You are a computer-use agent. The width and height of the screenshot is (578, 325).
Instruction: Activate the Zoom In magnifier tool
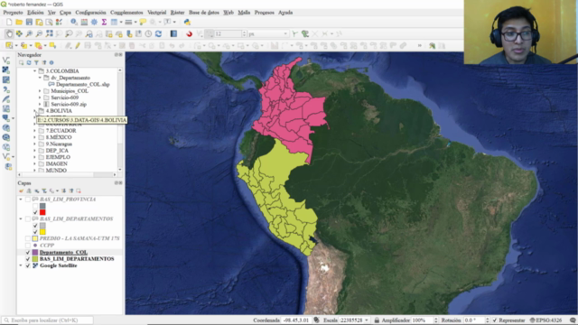pos(29,34)
